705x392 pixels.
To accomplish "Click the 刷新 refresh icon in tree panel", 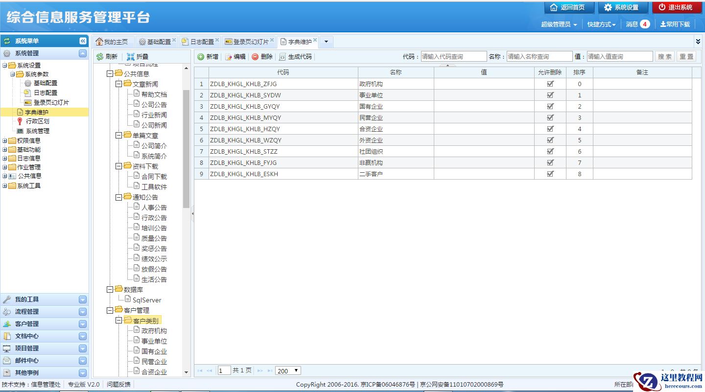I will click(x=100, y=57).
